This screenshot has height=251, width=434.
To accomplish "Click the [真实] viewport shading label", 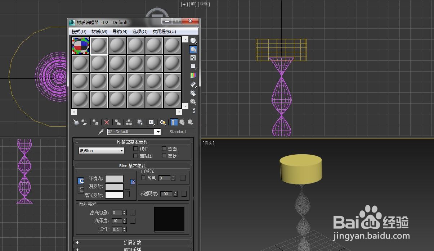I will [209, 143].
